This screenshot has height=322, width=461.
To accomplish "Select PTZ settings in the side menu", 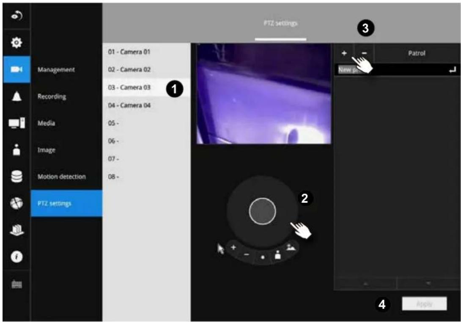I will pos(66,203).
